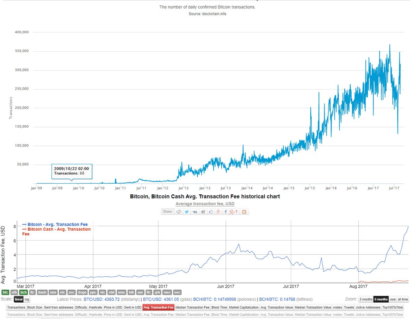Open Top100ToTotal in top row
The image size is (410, 319).
point(393,308)
